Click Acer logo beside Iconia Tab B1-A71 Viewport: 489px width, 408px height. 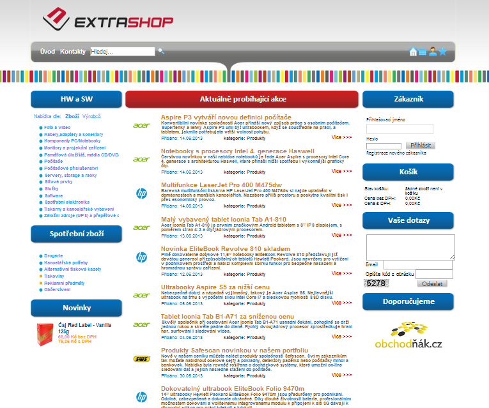click(x=141, y=325)
